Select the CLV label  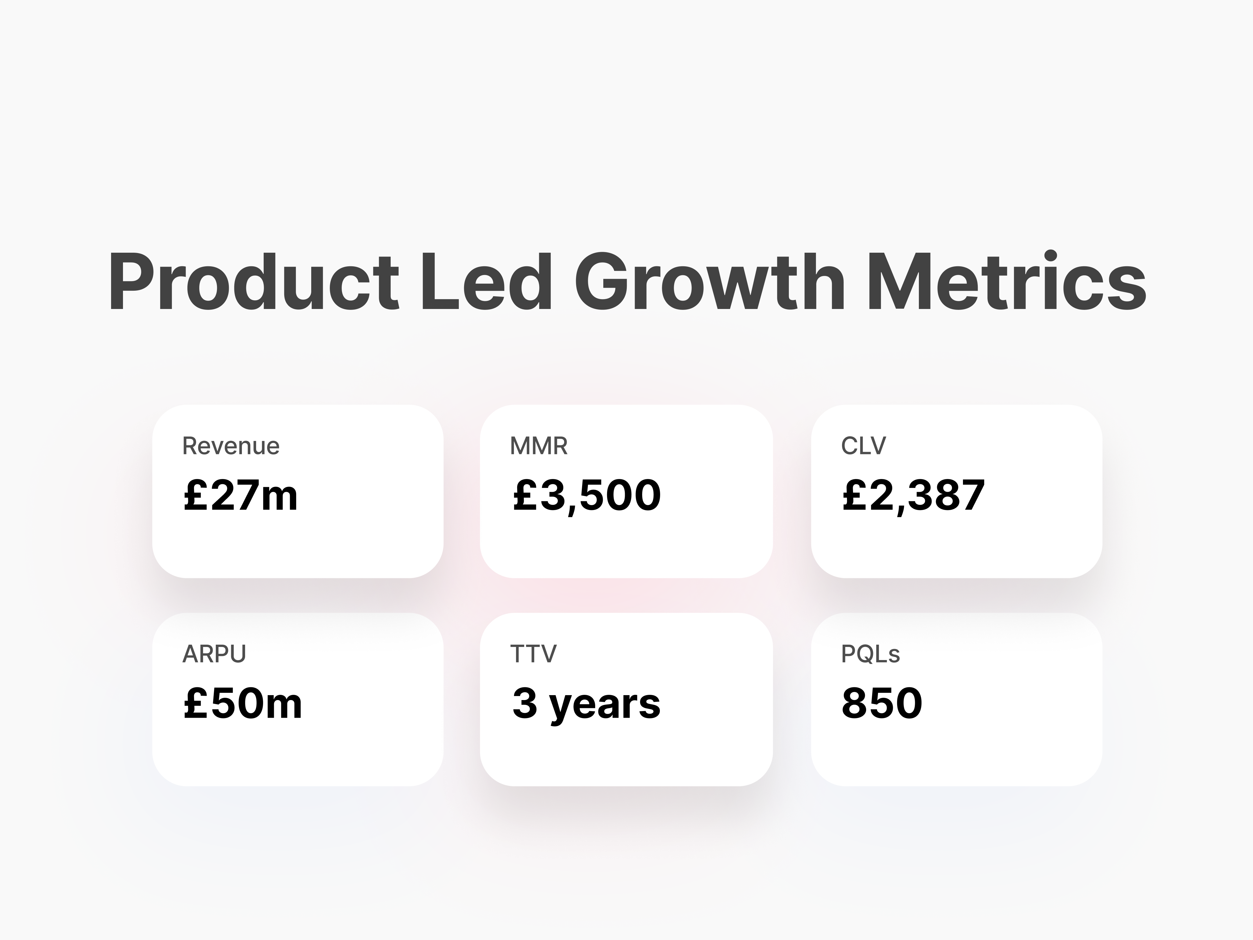click(x=863, y=446)
